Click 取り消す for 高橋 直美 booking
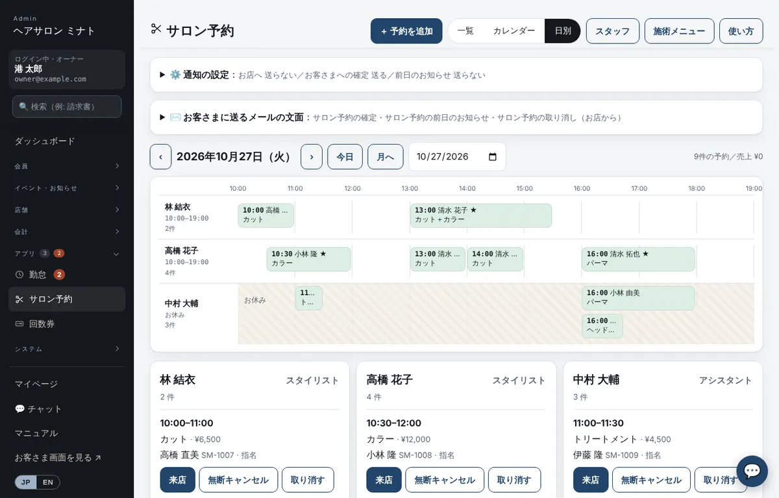This screenshot has width=779, height=498. coord(308,480)
